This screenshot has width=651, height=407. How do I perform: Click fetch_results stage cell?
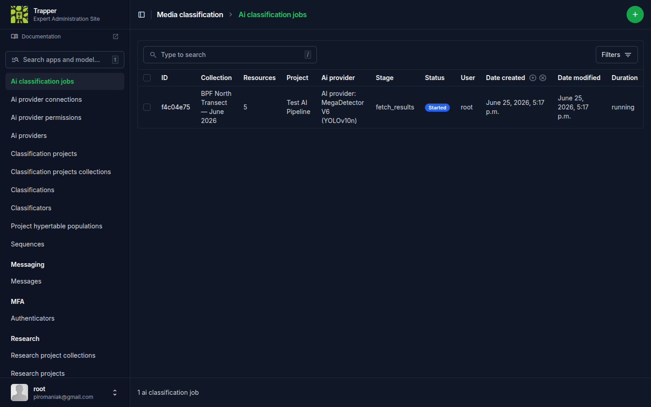click(x=395, y=107)
